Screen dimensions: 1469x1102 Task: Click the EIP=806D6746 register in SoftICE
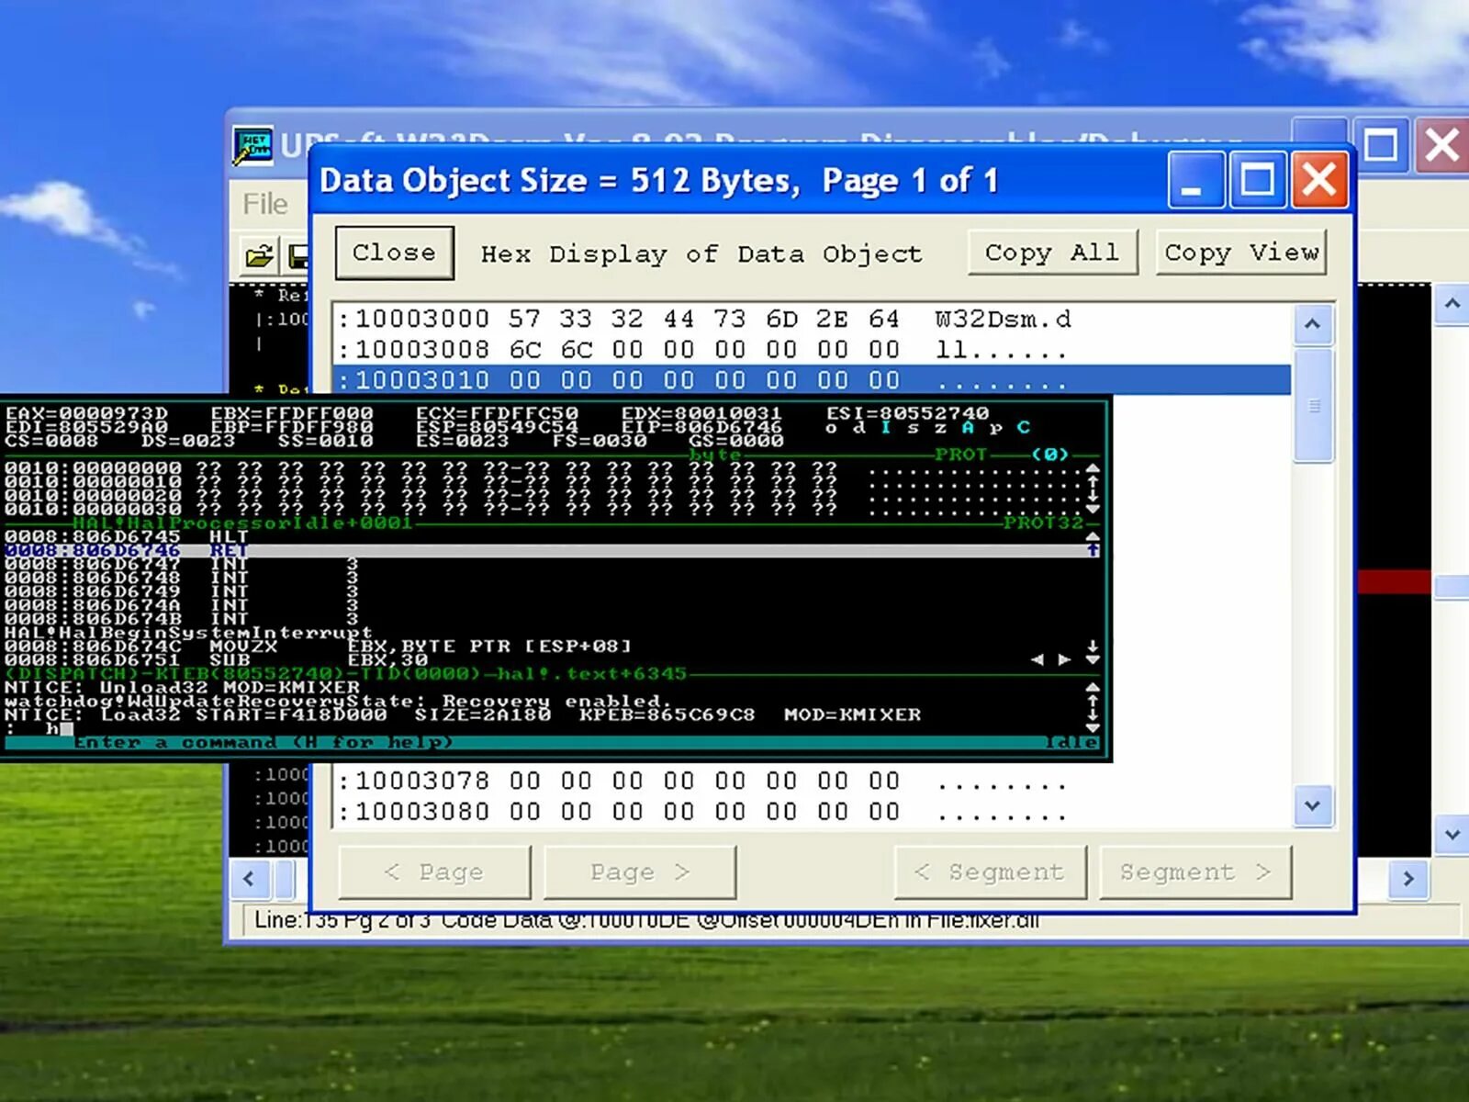point(702,427)
